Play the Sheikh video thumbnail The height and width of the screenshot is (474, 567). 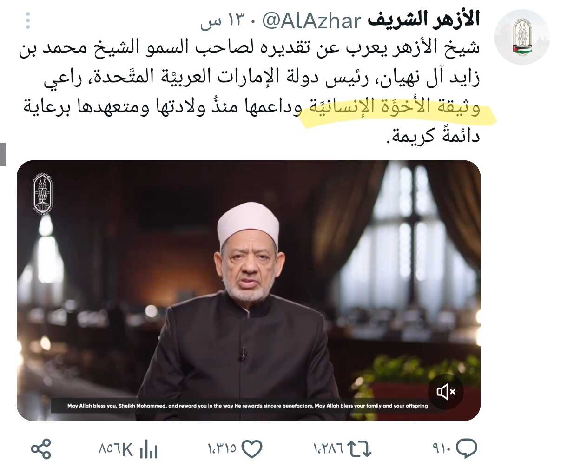pos(249,290)
